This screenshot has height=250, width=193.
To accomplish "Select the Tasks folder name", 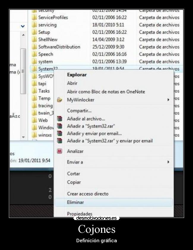I will click(x=44, y=91).
